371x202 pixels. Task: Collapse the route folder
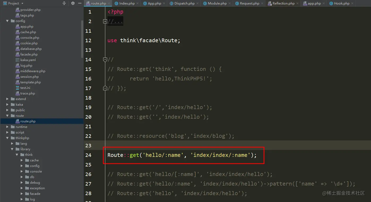pyautogui.click(x=7, y=116)
